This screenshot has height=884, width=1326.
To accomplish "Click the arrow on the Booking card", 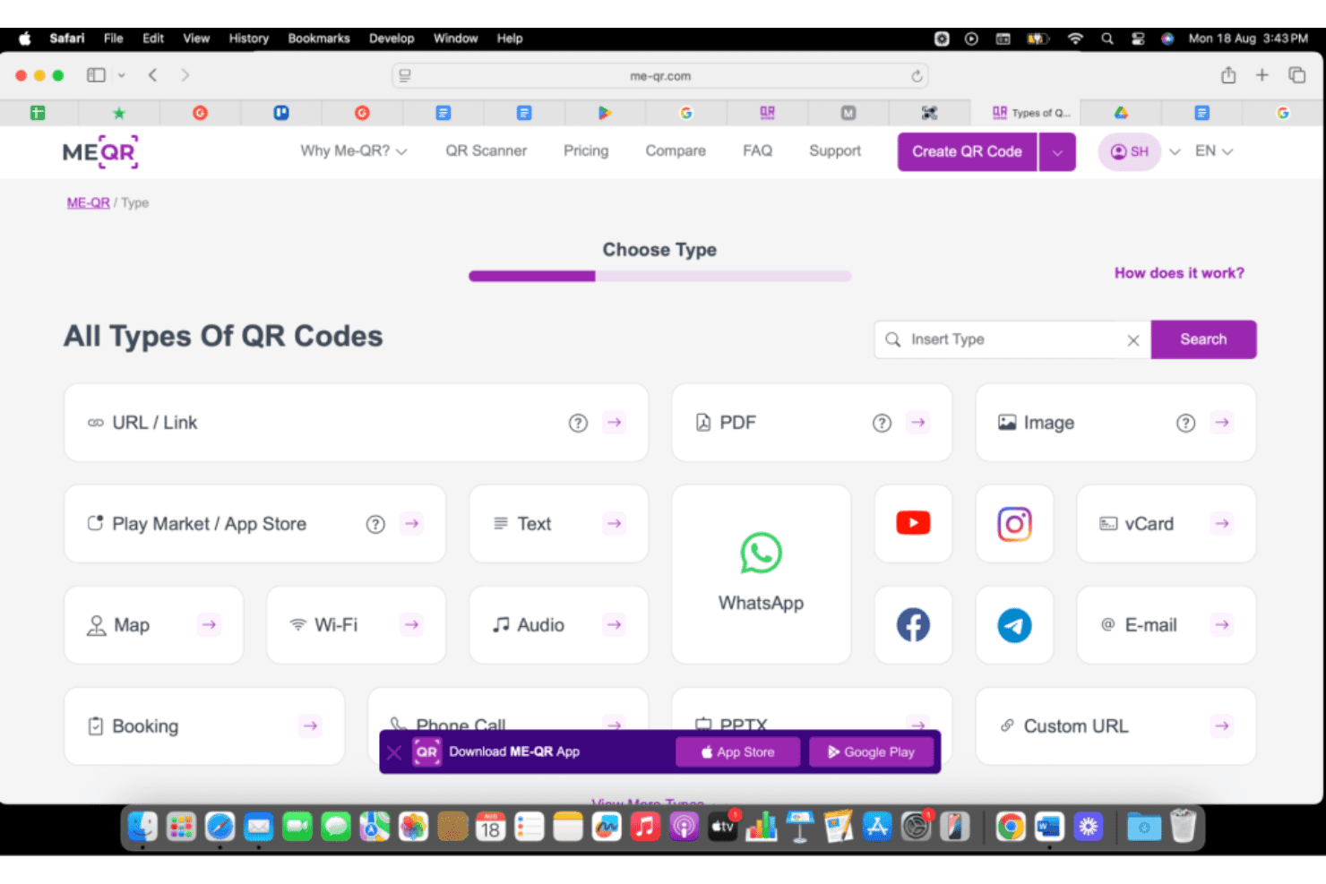I will pyautogui.click(x=310, y=725).
